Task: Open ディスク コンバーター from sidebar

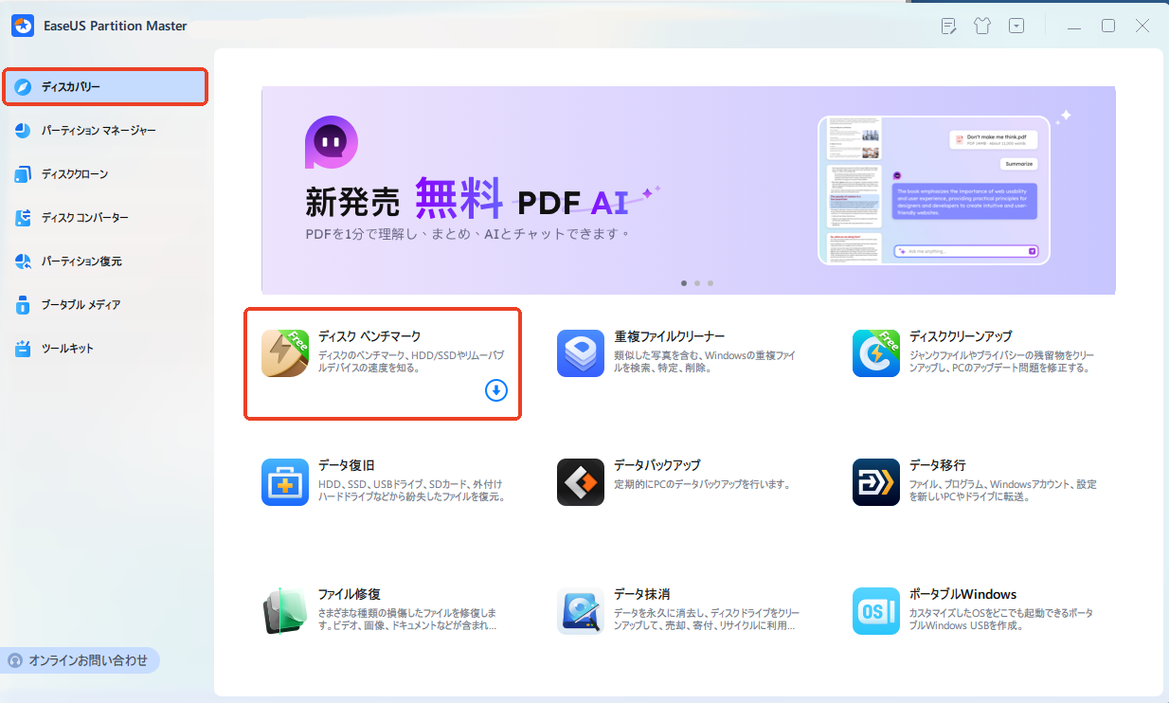Action: pyautogui.click(x=84, y=218)
